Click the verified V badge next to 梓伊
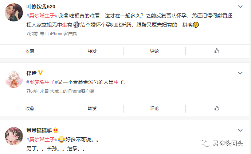 tap(40, 73)
